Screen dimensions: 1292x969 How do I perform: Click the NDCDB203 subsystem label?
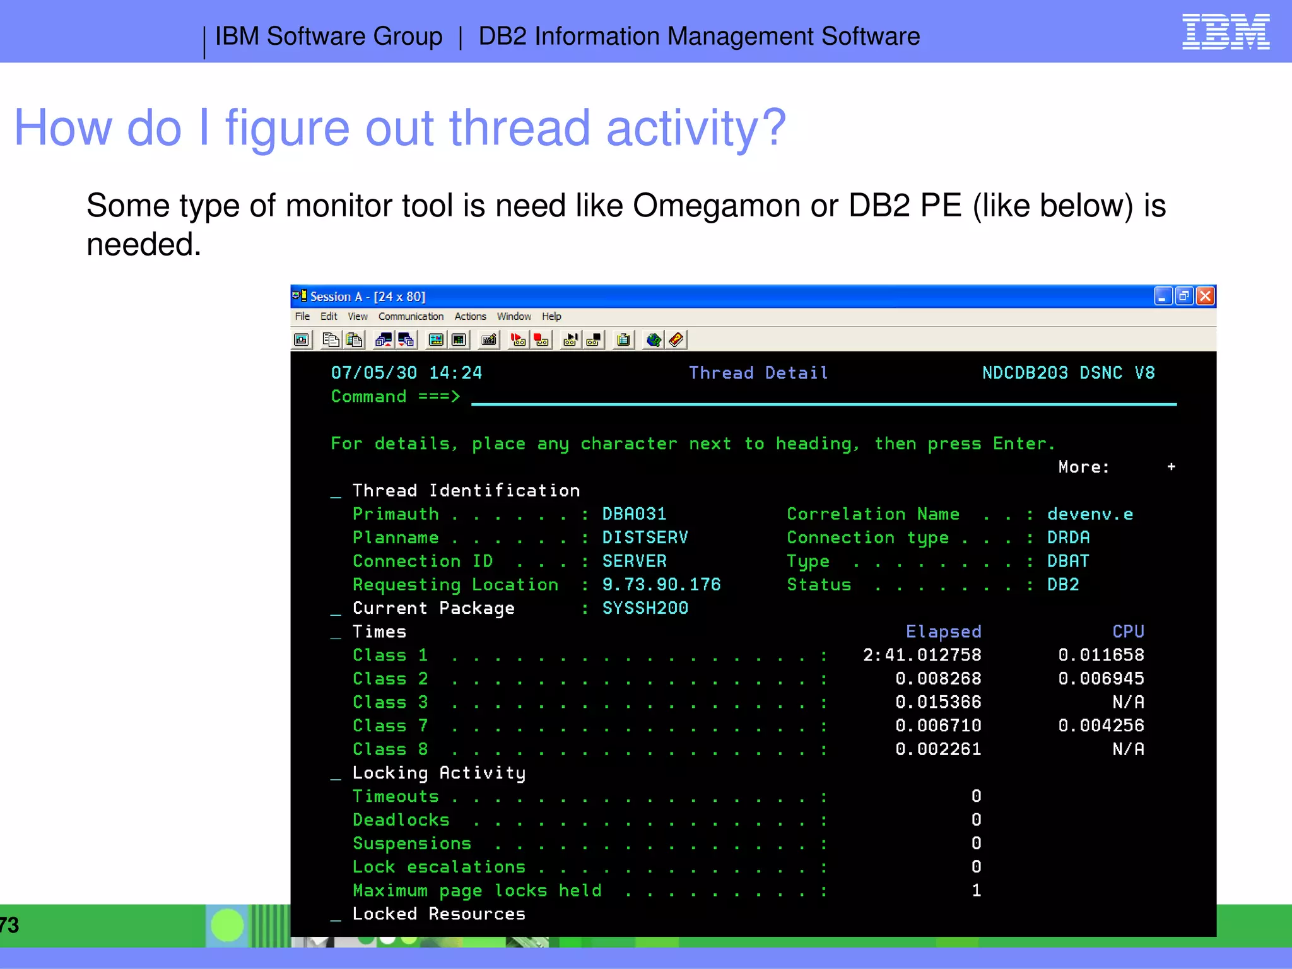coord(1025,373)
